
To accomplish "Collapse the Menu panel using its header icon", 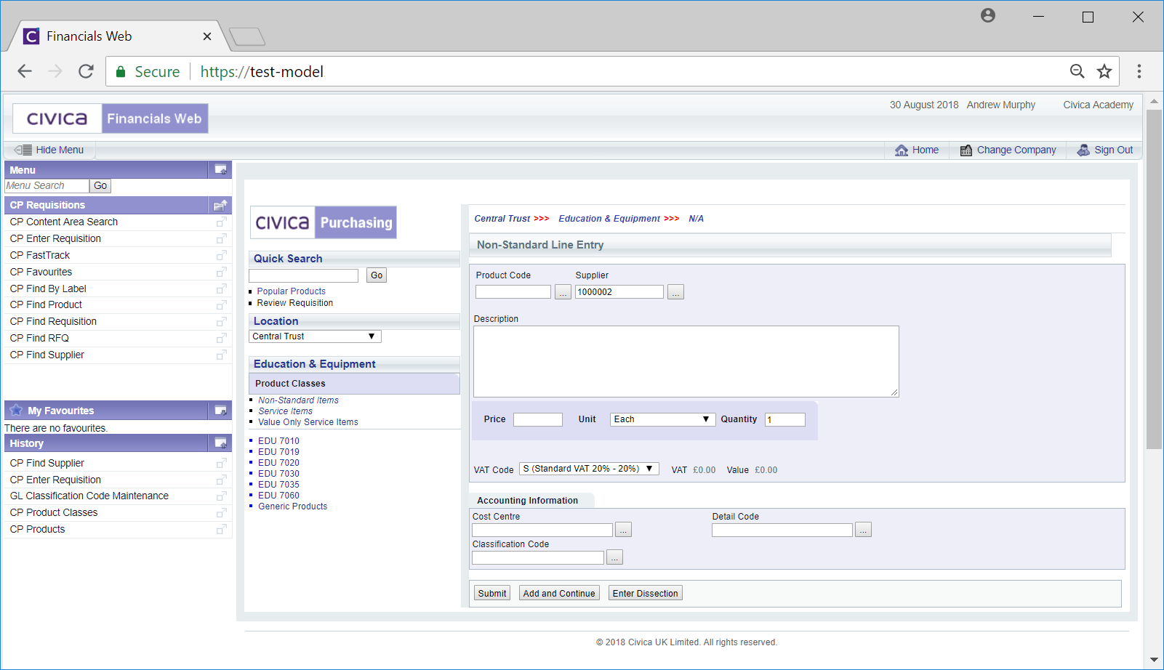I will [x=220, y=170].
